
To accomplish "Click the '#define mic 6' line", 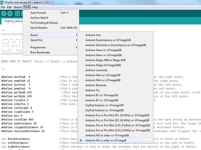I will 12,116.
